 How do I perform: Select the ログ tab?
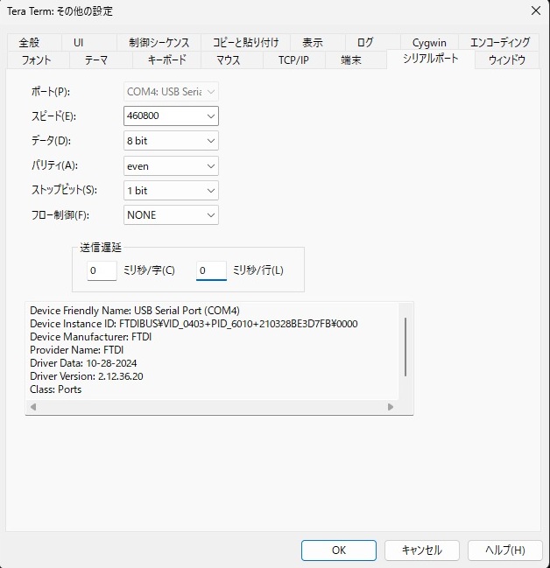[x=364, y=42]
